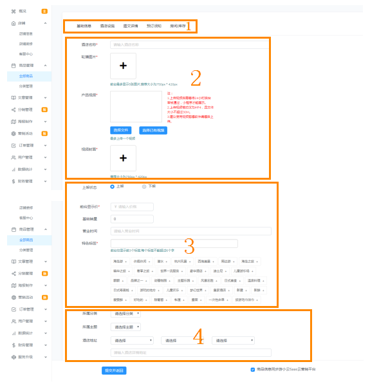
Task: Add the 温泉料理 tag using its plus icon
Action: 263,281
